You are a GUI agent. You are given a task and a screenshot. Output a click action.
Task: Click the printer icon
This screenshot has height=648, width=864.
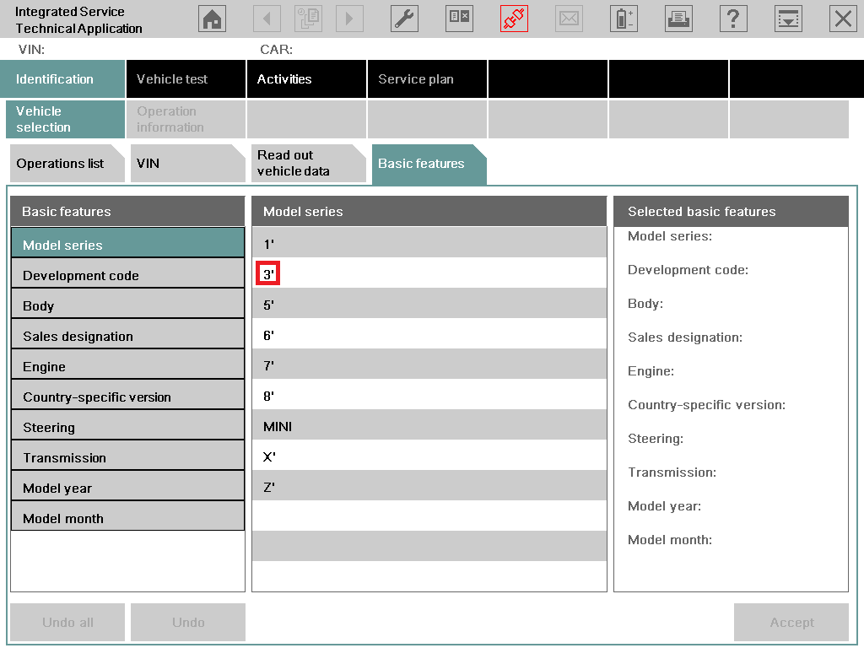[678, 19]
